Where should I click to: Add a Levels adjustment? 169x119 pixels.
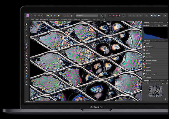[155, 43]
